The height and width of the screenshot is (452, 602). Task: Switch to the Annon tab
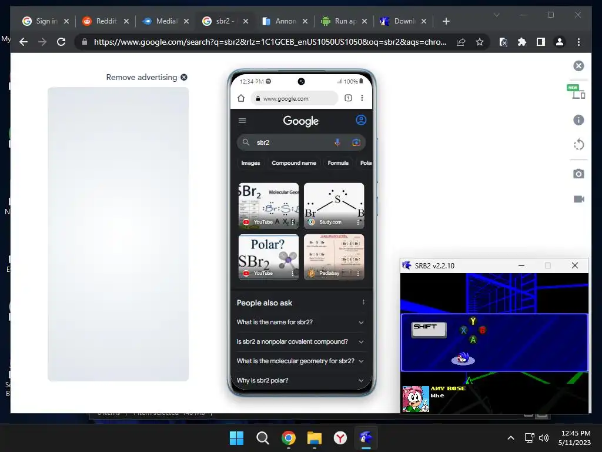tap(285, 21)
